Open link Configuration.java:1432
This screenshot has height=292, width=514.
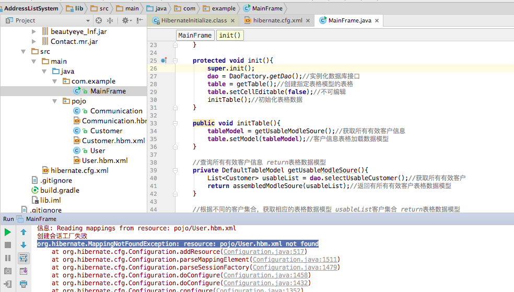[x=265, y=283]
